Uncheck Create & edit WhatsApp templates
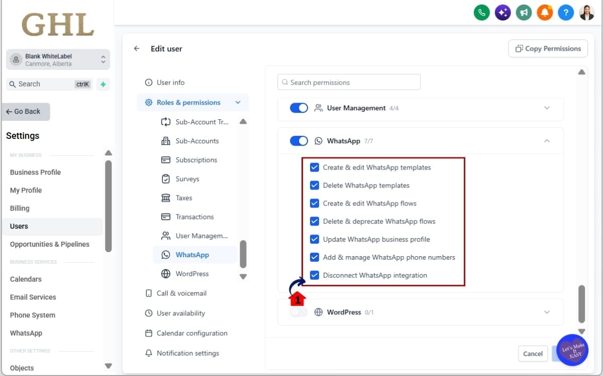This screenshot has width=603, height=376. [x=315, y=167]
